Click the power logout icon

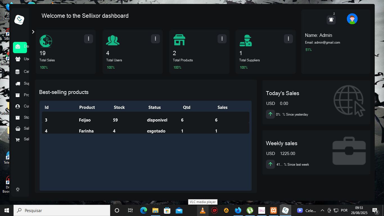click(x=18, y=189)
